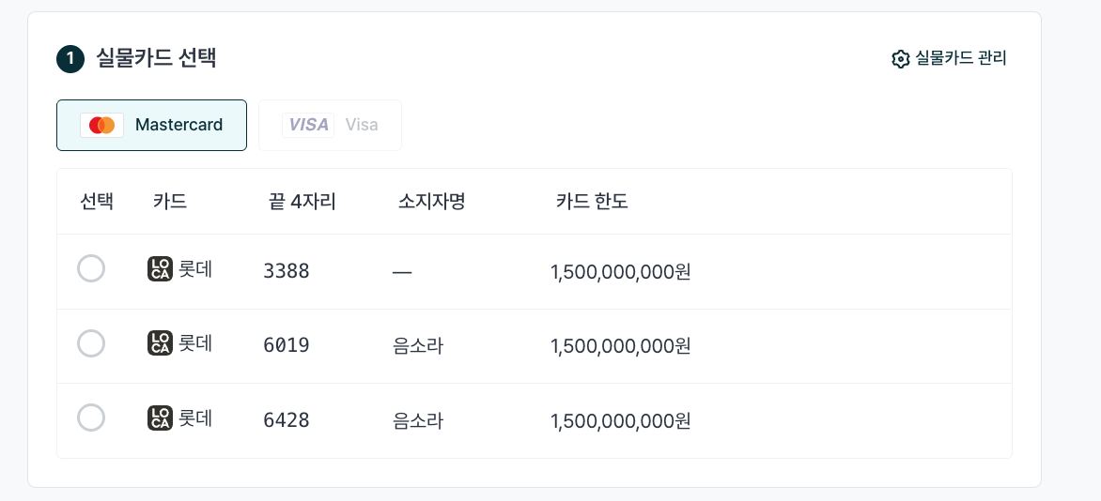Click the 음소라 name in the 6019 row
Screen dimensions: 1101x501
click(x=418, y=346)
